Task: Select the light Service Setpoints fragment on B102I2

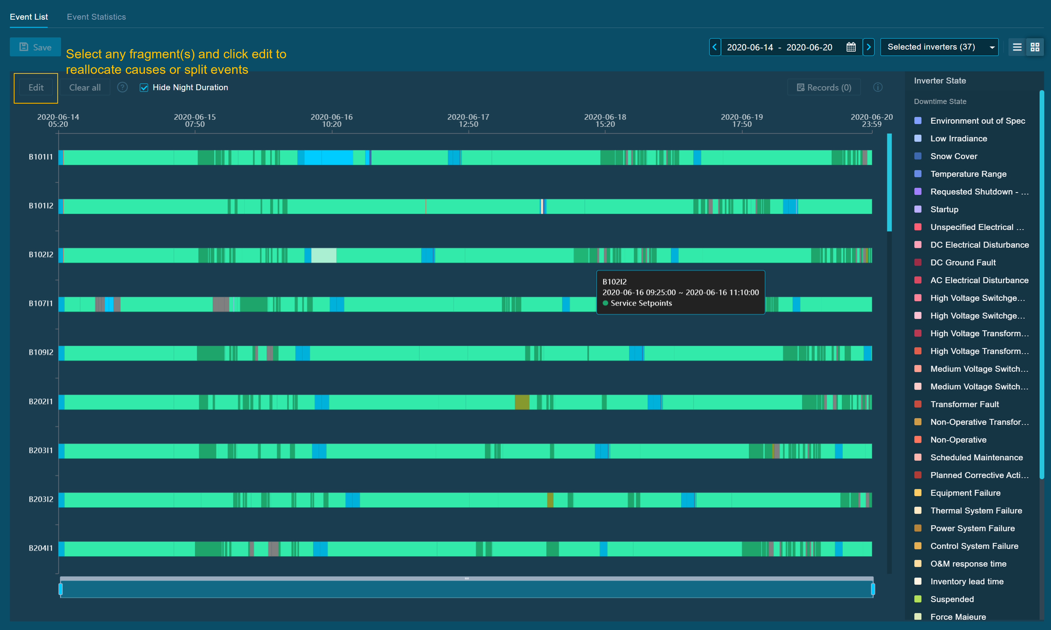Action: [324, 255]
